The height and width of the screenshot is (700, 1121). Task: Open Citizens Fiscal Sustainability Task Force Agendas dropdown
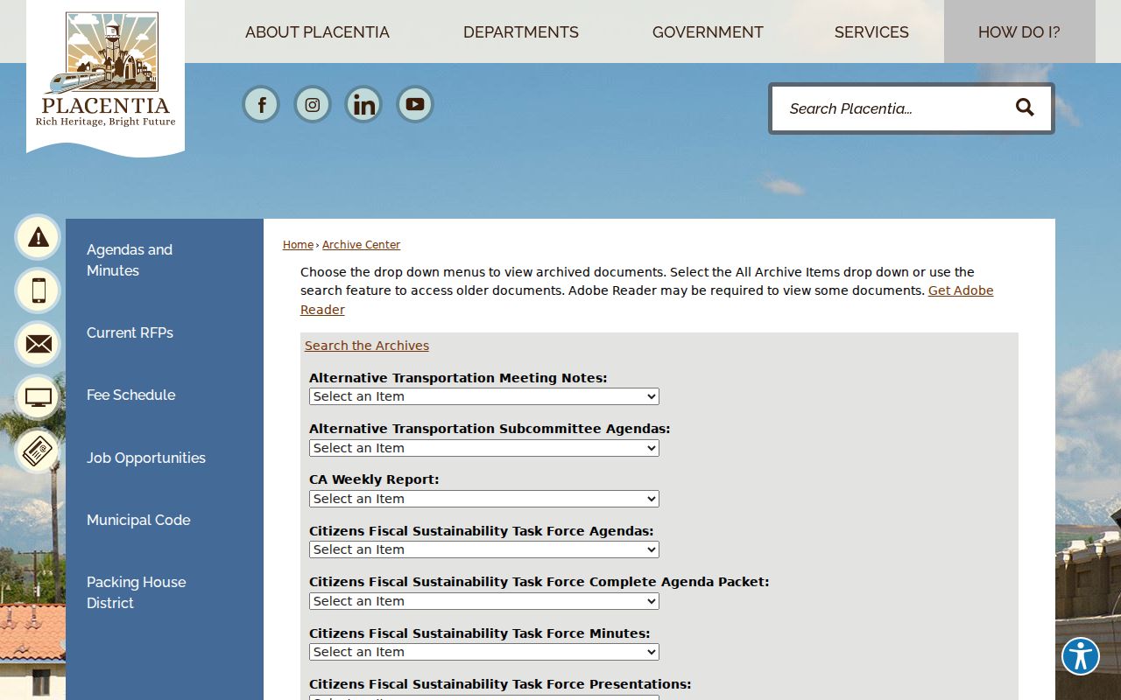484,549
